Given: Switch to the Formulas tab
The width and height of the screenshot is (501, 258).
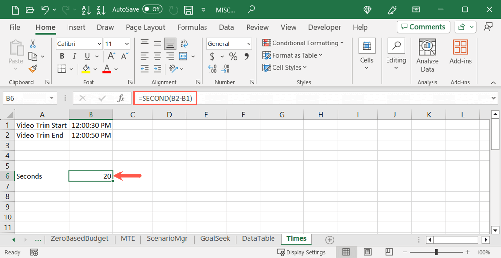Looking at the screenshot, I should pos(192,27).
